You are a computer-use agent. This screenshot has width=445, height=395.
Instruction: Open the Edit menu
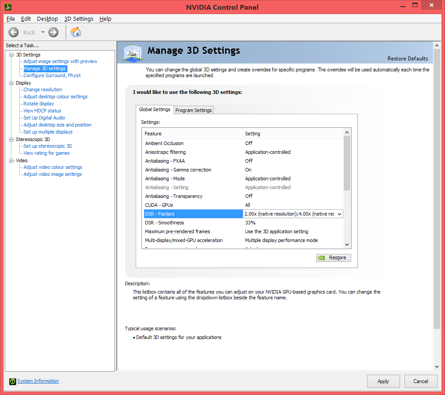[26, 19]
